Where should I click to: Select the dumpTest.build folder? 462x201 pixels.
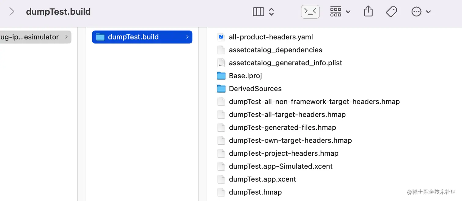[x=133, y=37]
